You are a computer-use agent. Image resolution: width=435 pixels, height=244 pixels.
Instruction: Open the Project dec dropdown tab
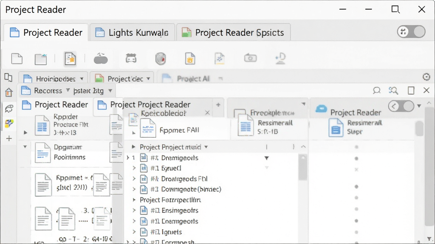click(x=122, y=78)
